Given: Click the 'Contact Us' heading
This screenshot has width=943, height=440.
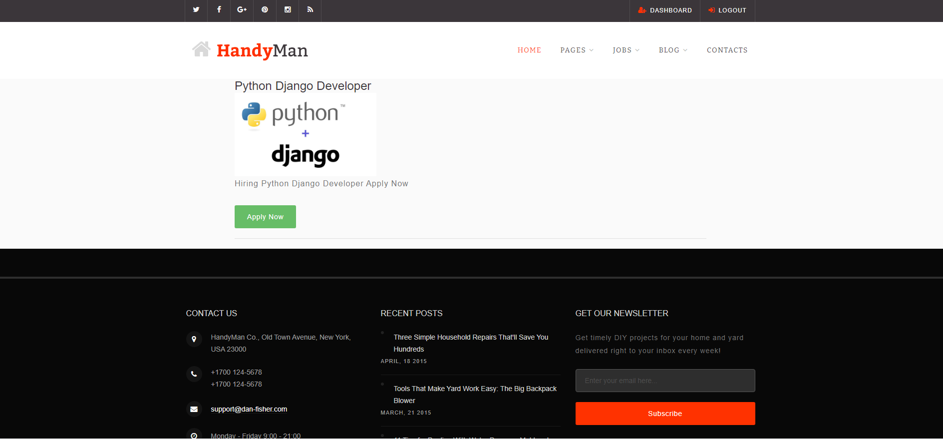Looking at the screenshot, I should pyautogui.click(x=212, y=313).
